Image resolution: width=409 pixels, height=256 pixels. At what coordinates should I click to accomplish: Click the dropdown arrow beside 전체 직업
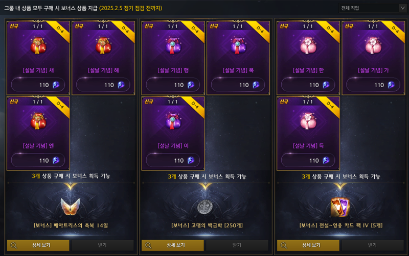click(402, 8)
